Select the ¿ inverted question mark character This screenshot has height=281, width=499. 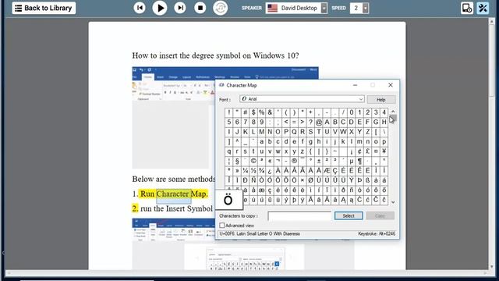[270, 171]
